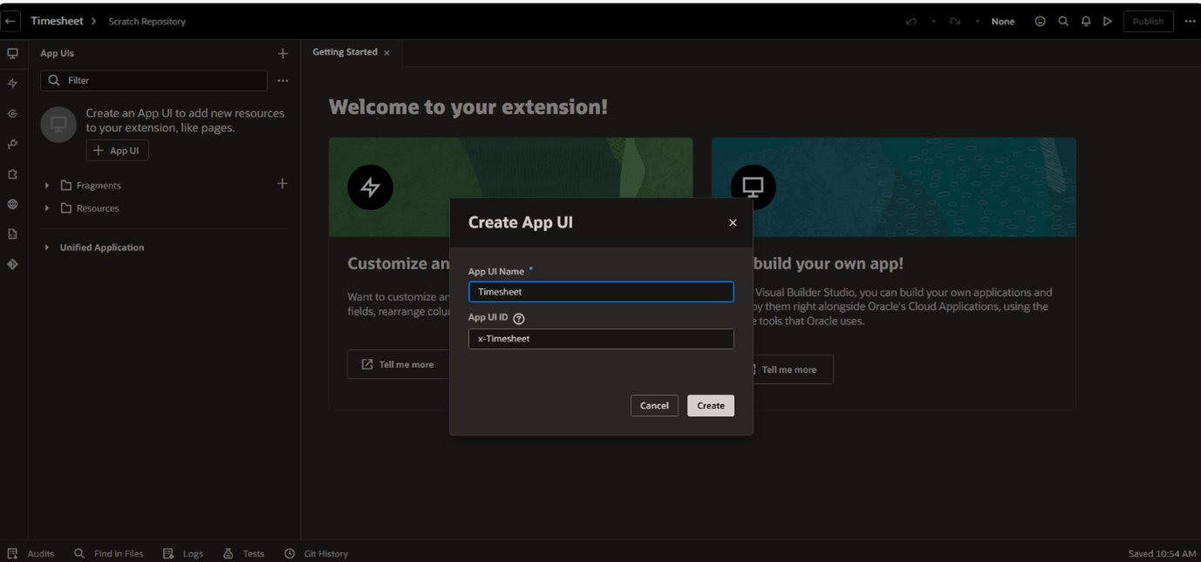1201x562 pixels.
Task: Close the Create App UI dialog
Action: click(732, 223)
